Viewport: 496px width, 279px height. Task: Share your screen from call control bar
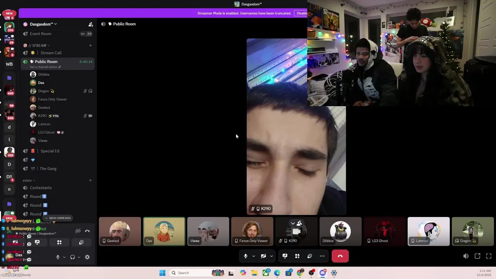pos(285,256)
